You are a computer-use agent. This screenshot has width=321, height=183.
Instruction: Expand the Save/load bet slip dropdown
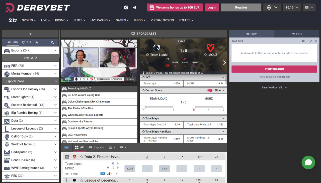pos(274,87)
